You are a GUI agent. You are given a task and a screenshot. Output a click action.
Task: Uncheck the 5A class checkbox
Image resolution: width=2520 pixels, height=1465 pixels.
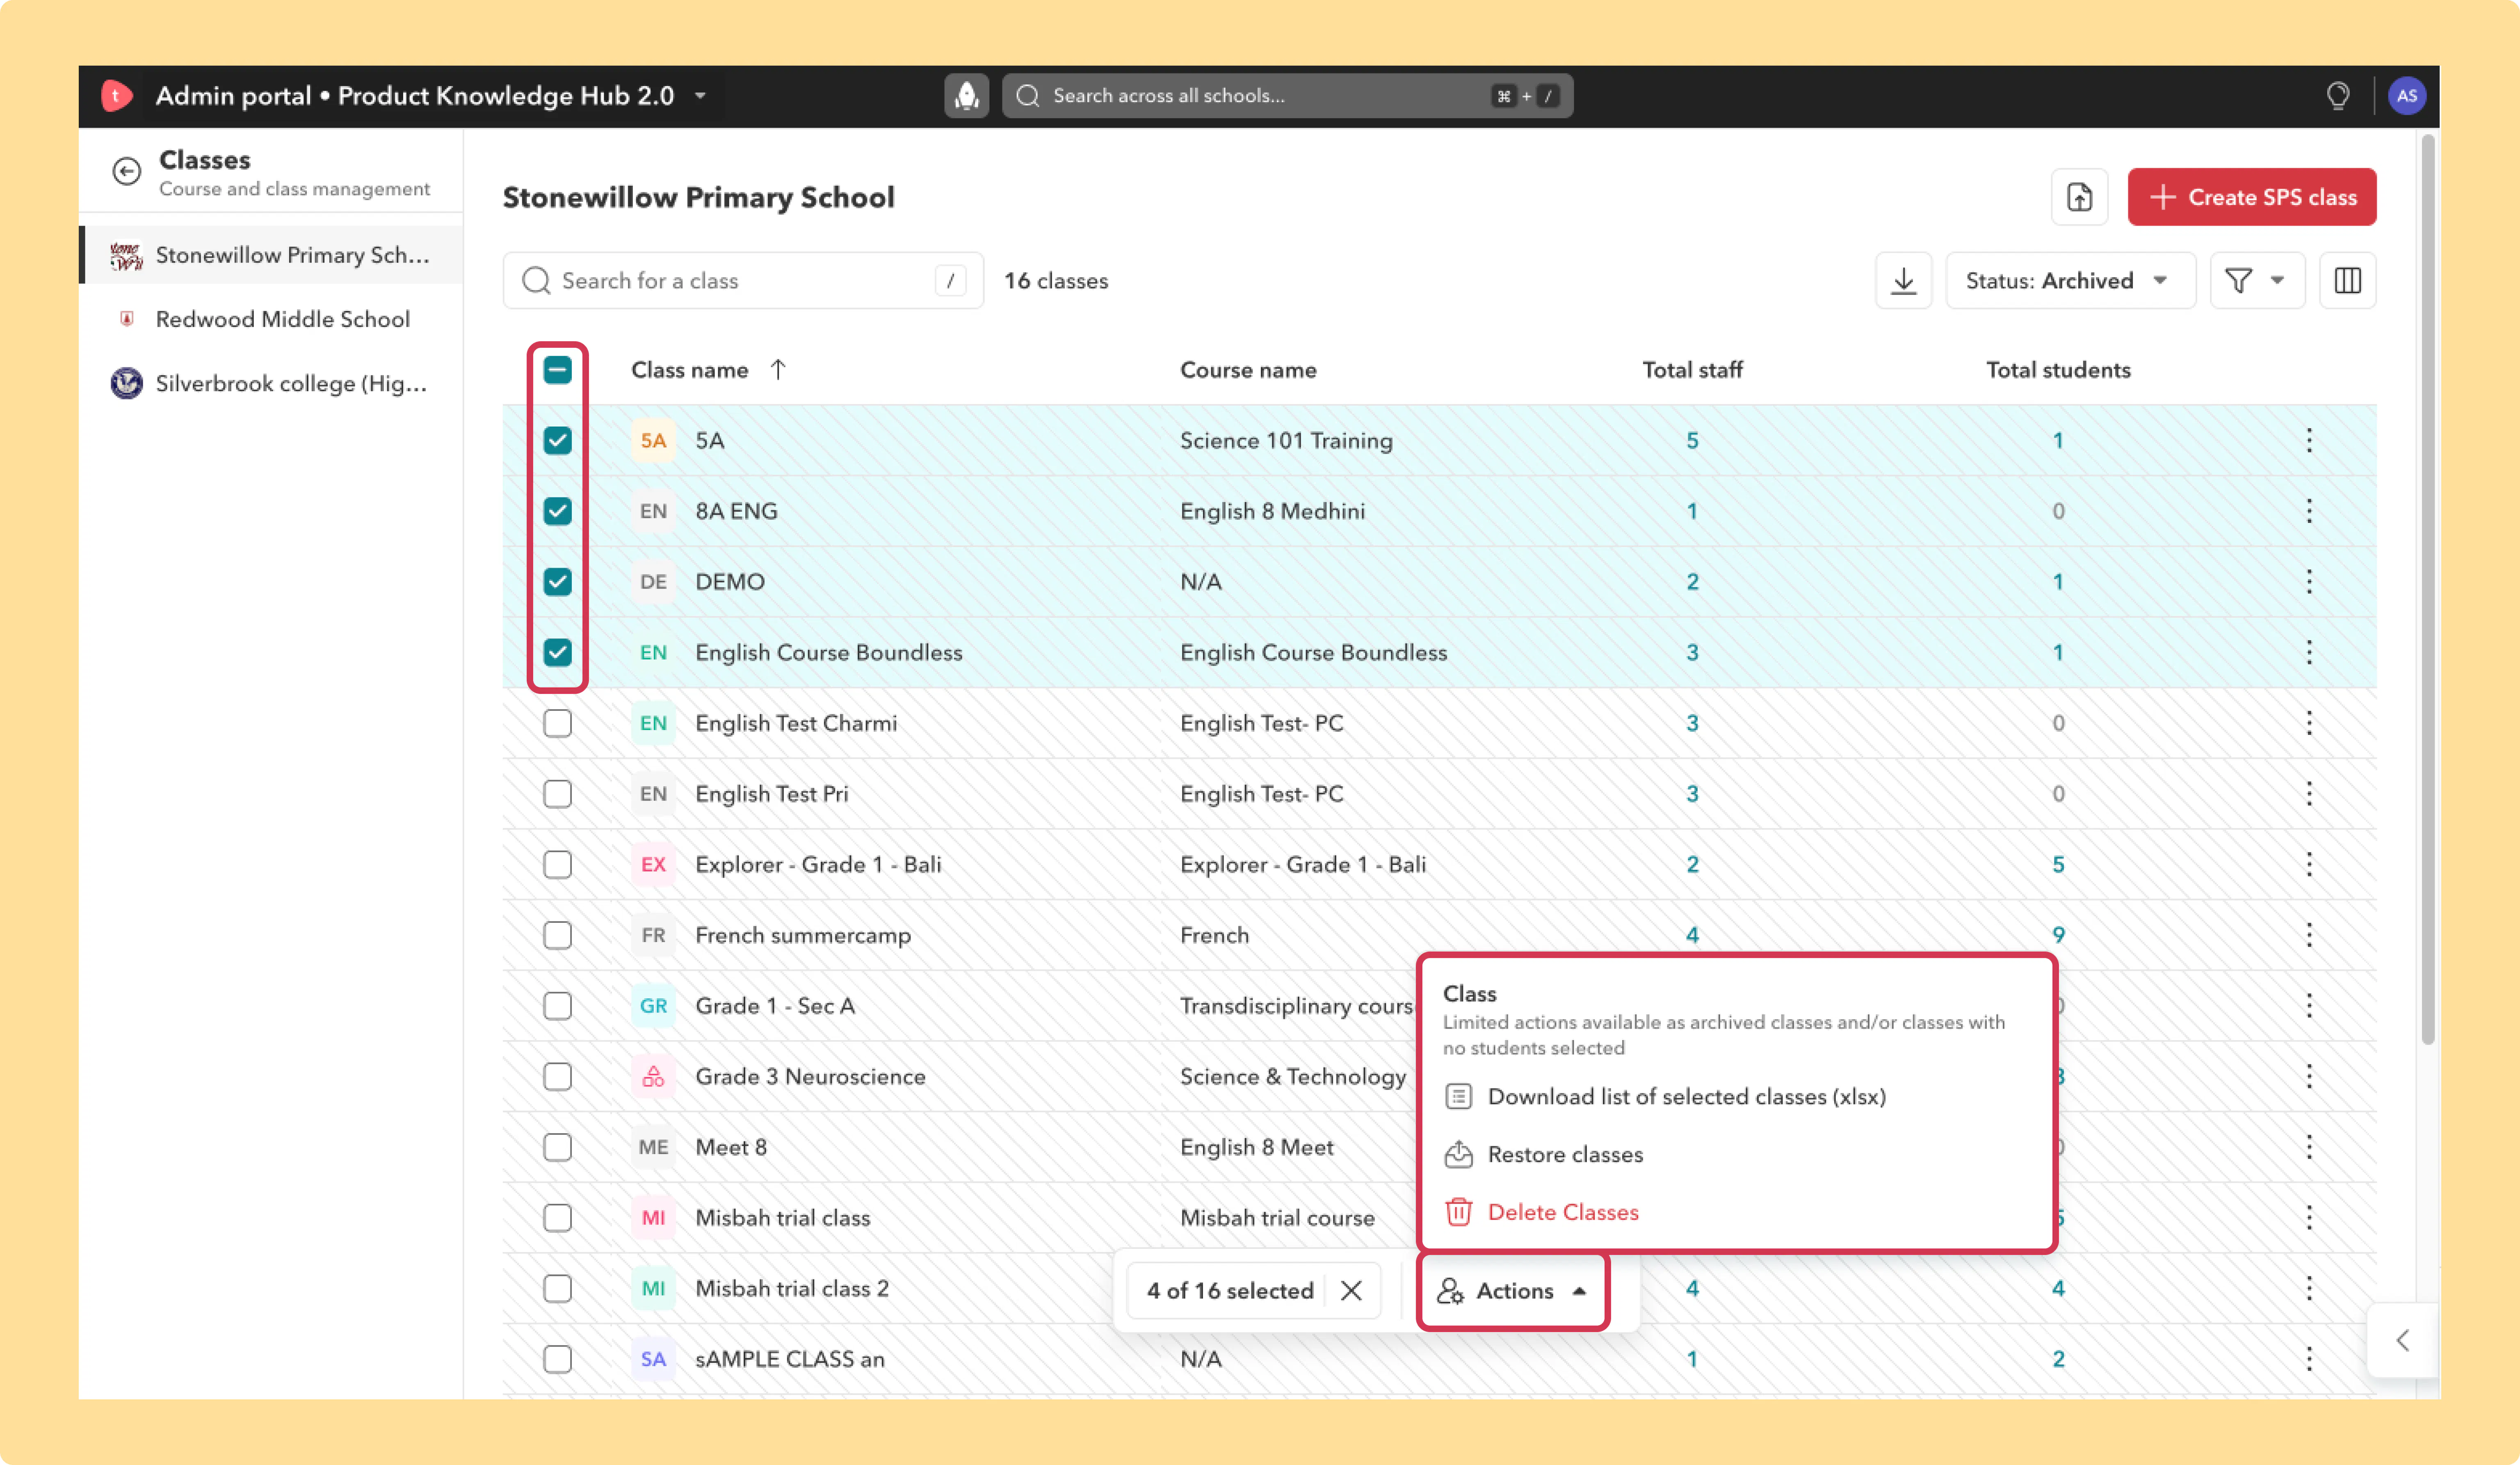[x=558, y=440]
